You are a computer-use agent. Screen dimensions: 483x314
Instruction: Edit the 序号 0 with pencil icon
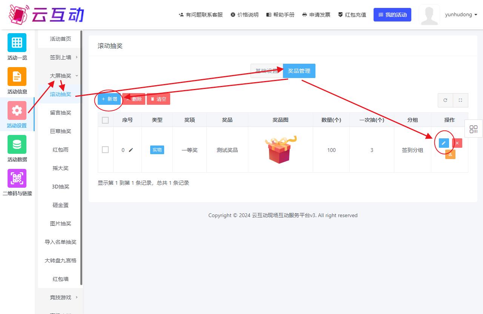pos(131,150)
